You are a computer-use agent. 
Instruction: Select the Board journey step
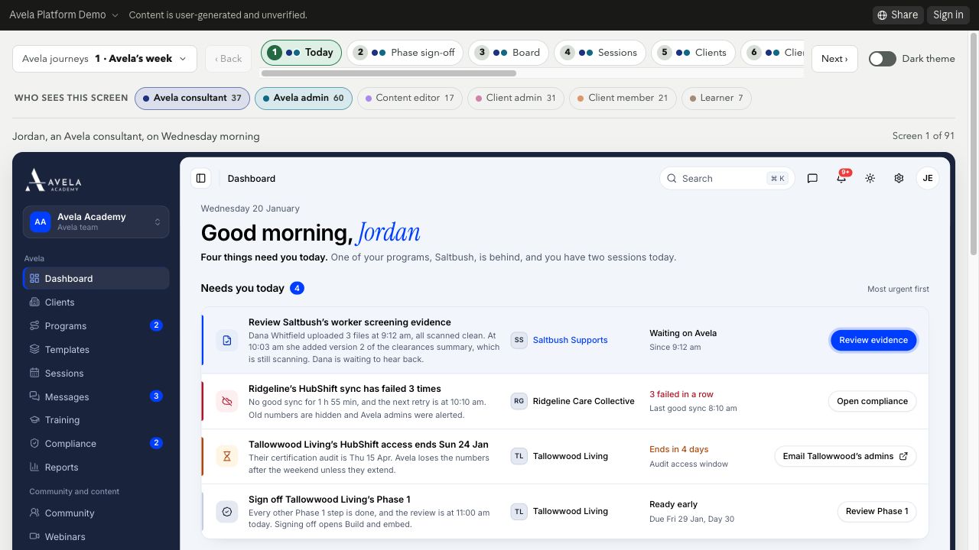tap(509, 53)
